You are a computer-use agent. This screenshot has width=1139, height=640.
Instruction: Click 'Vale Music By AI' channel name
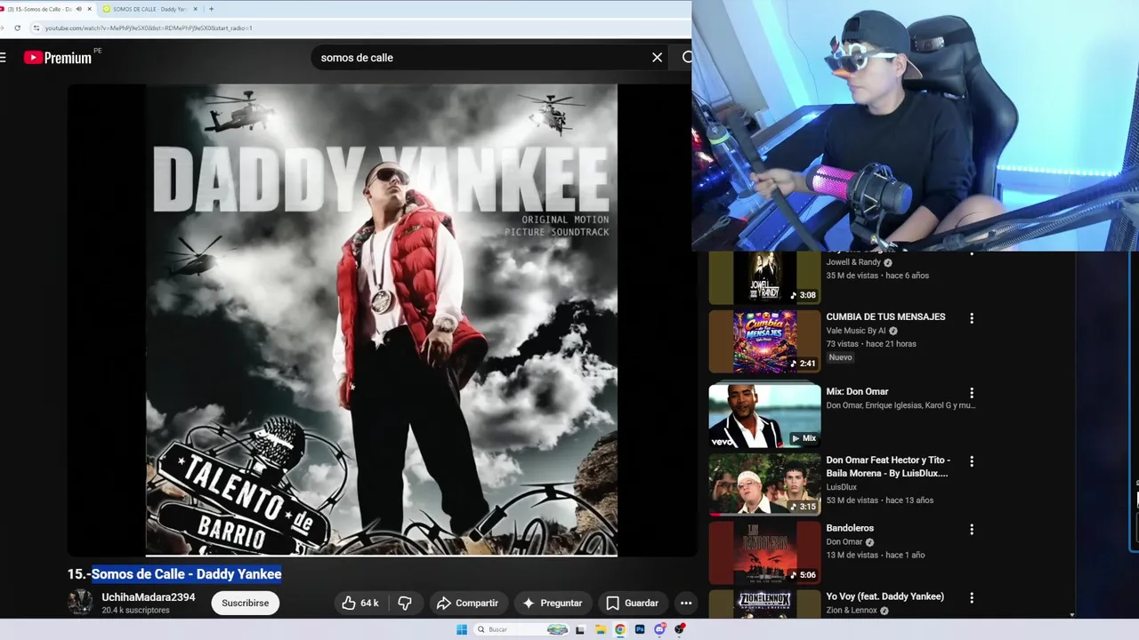coord(856,331)
